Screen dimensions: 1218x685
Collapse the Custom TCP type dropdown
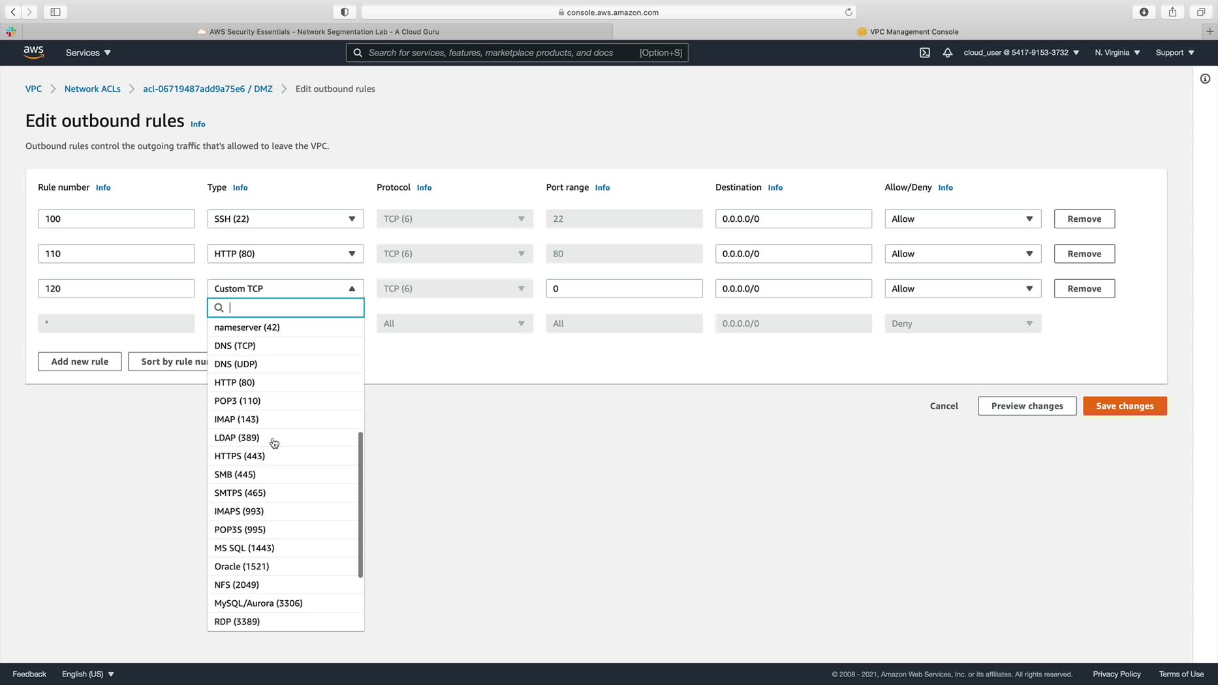click(285, 288)
